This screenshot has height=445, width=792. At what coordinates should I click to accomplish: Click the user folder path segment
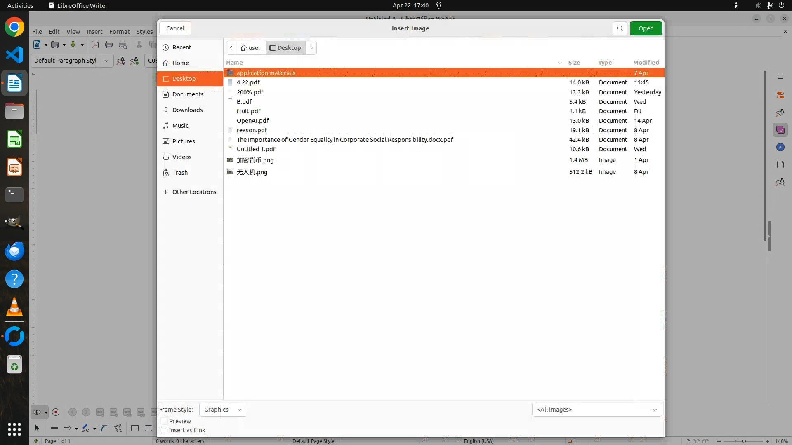(251, 48)
